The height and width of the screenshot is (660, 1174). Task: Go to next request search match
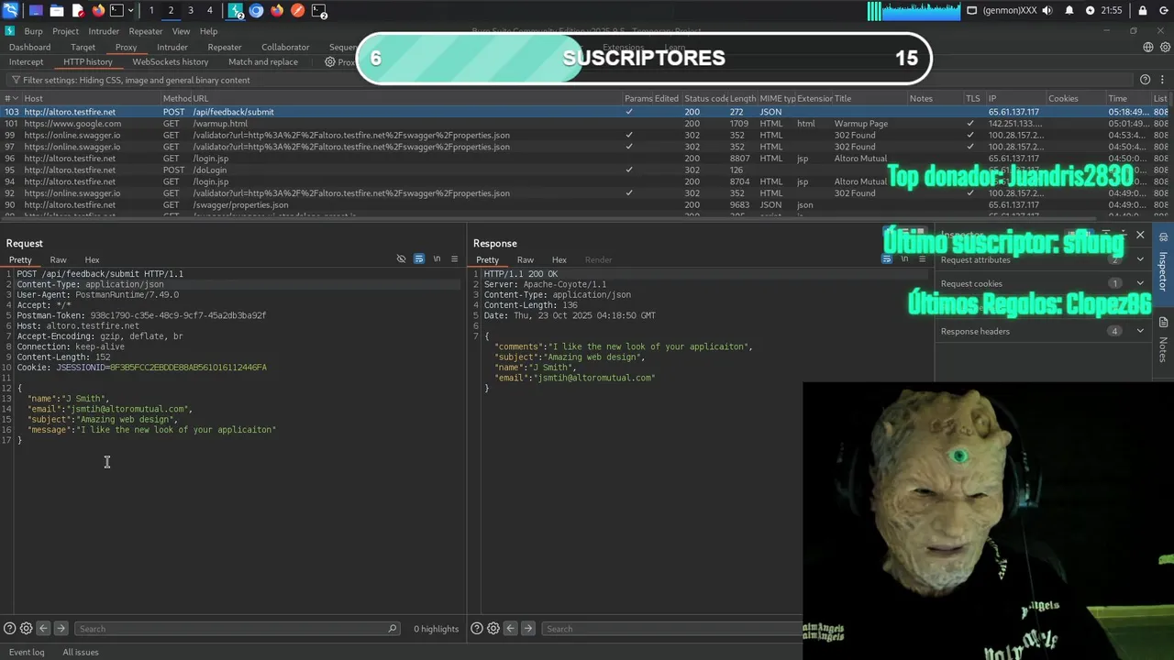61,629
